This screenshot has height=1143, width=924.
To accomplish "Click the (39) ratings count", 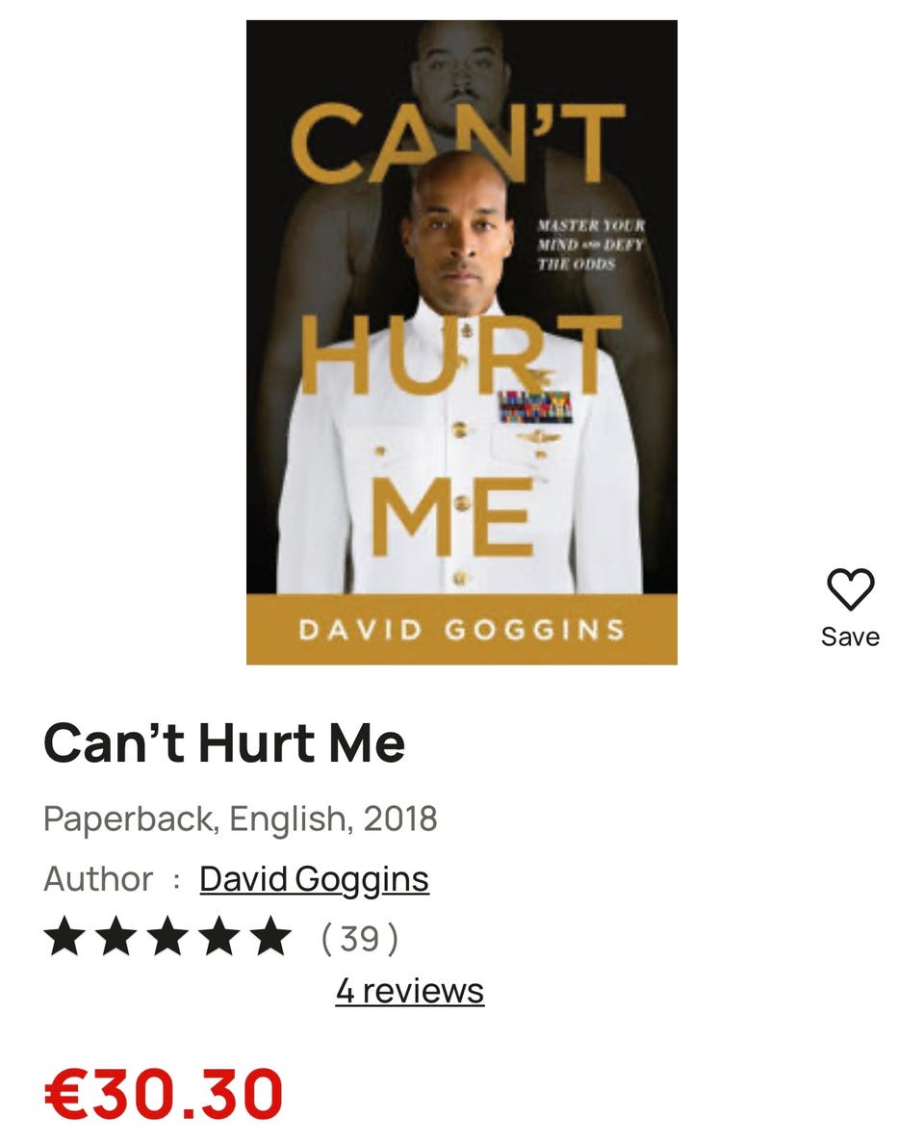I will (360, 938).
